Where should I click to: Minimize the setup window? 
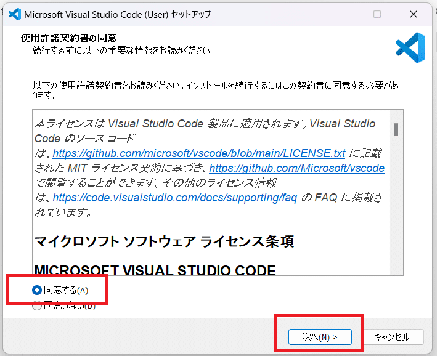[x=341, y=14]
